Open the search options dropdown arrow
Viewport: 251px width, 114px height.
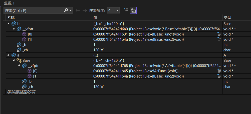(x=70, y=10)
